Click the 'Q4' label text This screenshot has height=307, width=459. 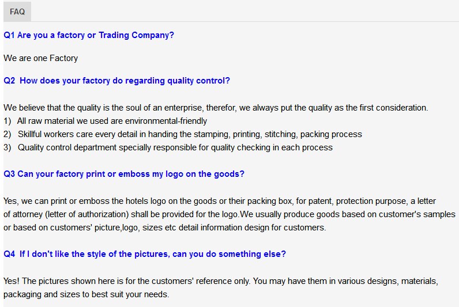pyautogui.click(x=9, y=254)
